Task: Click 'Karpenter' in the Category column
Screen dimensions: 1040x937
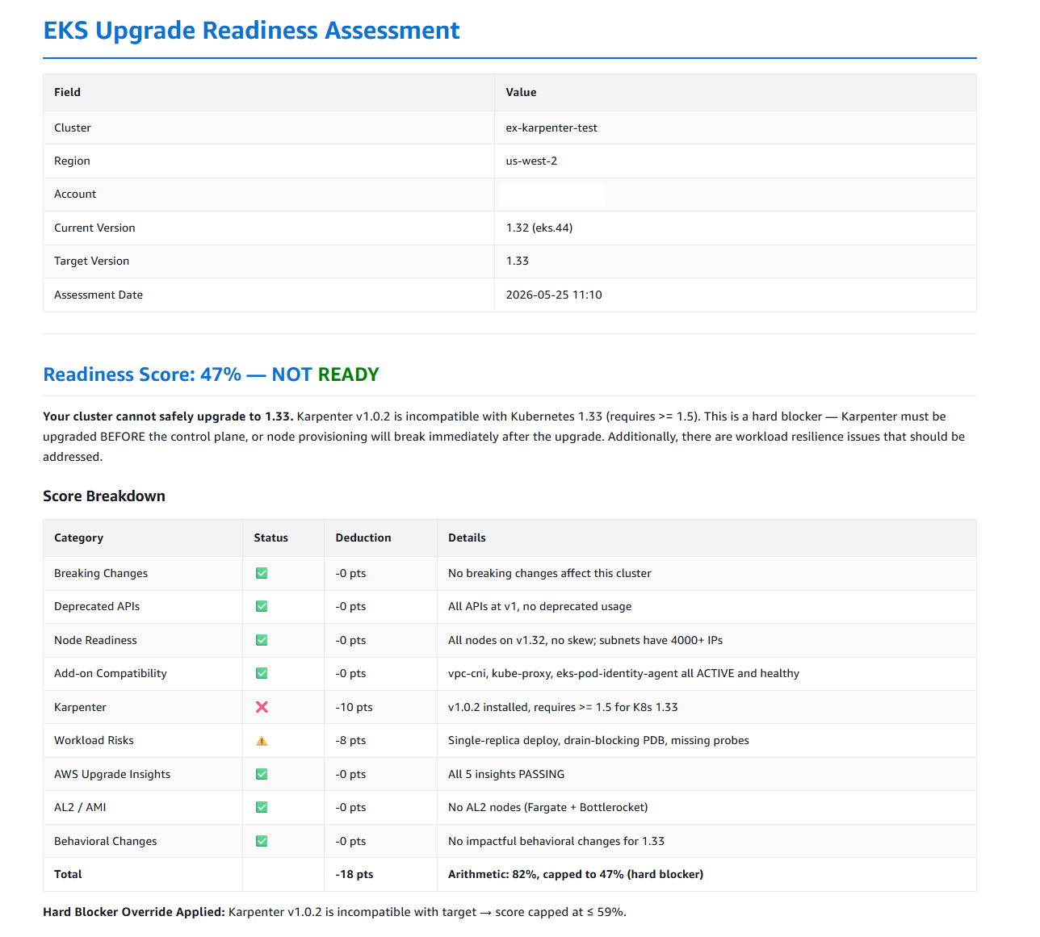Action: pyautogui.click(x=80, y=707)
